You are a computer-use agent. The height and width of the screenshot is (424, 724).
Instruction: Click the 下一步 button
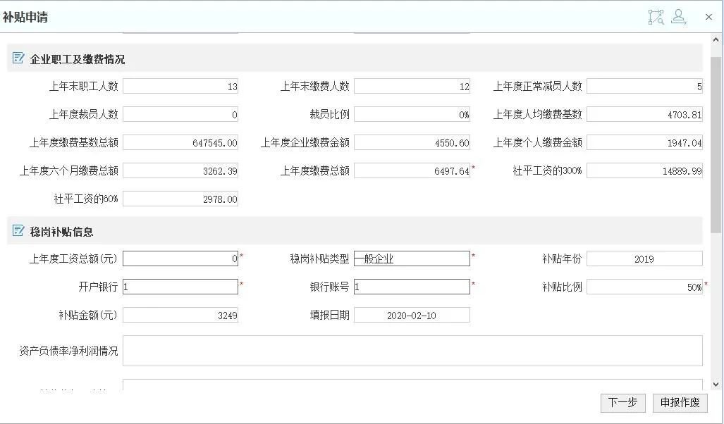click(622, 403)
